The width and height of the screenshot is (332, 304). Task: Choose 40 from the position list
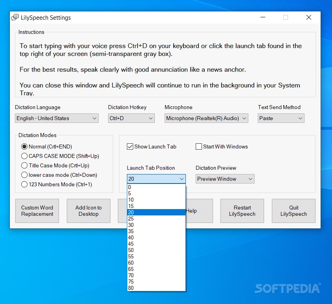point(156,237)
